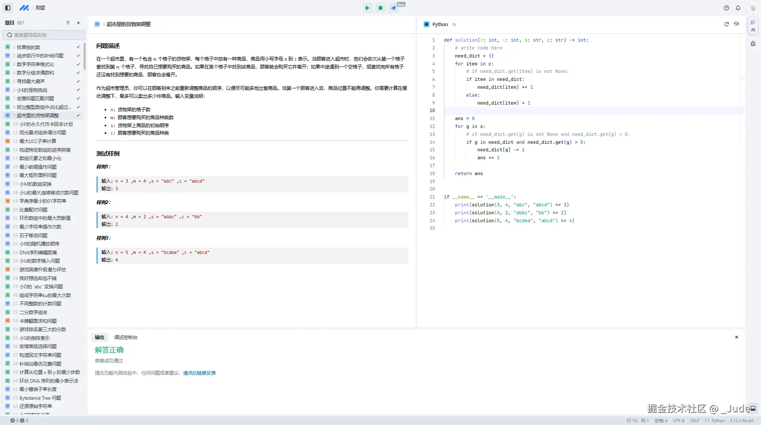The width and height of the screenshot is (761, 425).
Task: Click the 问题描述 section heading
Action: click(108, 46)
